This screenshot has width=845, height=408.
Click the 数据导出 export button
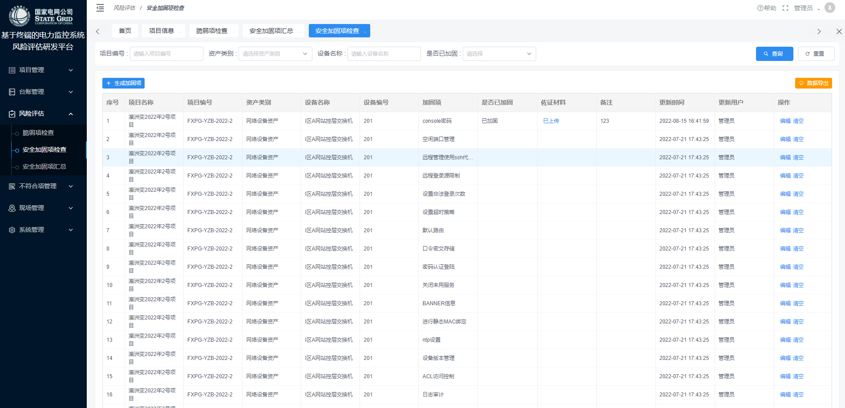pos(813,83)
